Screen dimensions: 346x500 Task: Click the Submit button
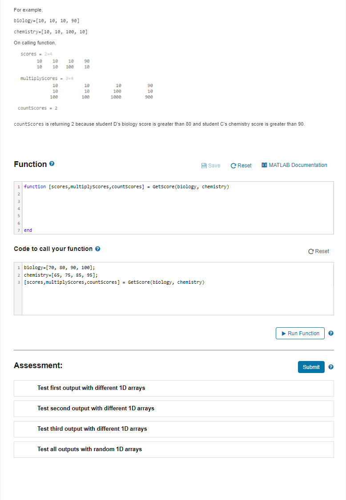(311, 367)
